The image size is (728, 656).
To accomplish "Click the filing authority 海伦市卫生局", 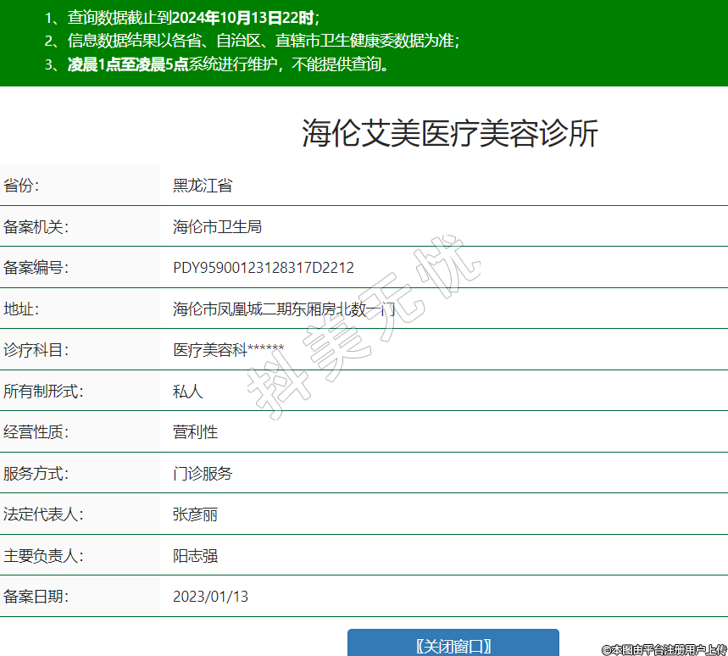I will [x=217, y=226].
